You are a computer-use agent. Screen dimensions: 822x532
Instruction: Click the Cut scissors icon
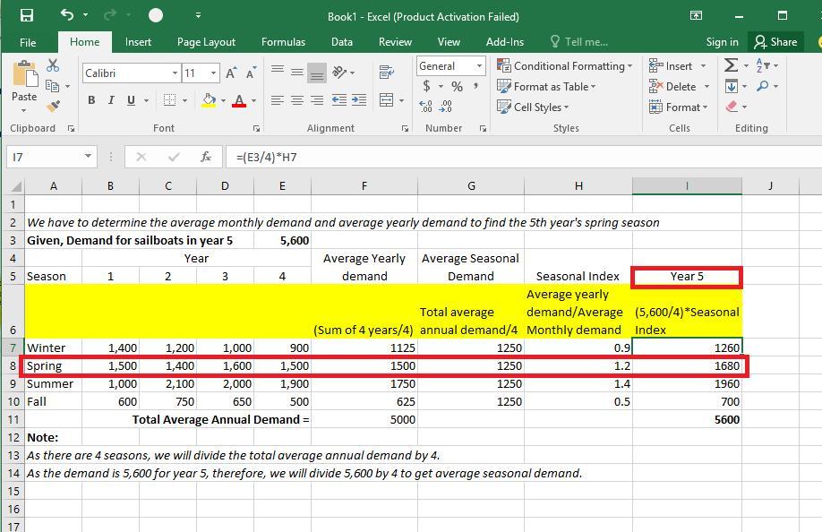[x=53, y=66]
